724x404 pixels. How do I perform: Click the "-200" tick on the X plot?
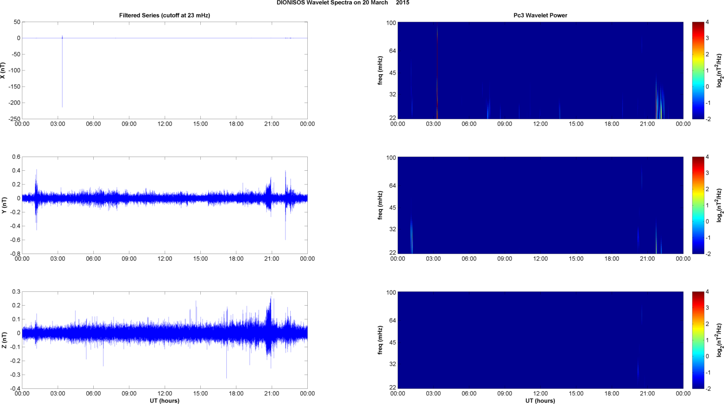[x=14, y=103]
